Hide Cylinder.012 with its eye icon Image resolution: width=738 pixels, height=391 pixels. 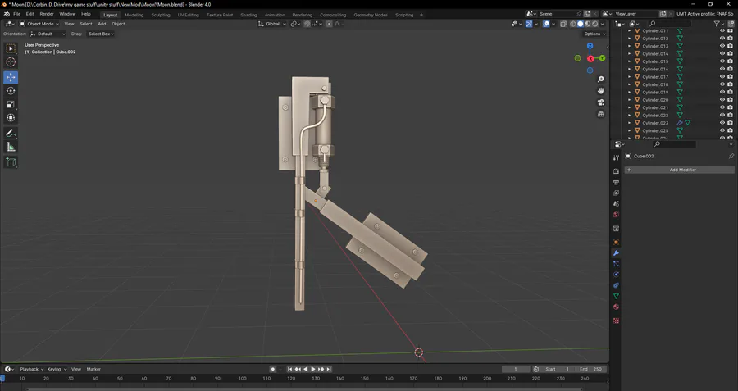point(722,39)
